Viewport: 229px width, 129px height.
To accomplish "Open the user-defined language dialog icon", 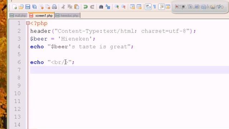I will (168, 7).
